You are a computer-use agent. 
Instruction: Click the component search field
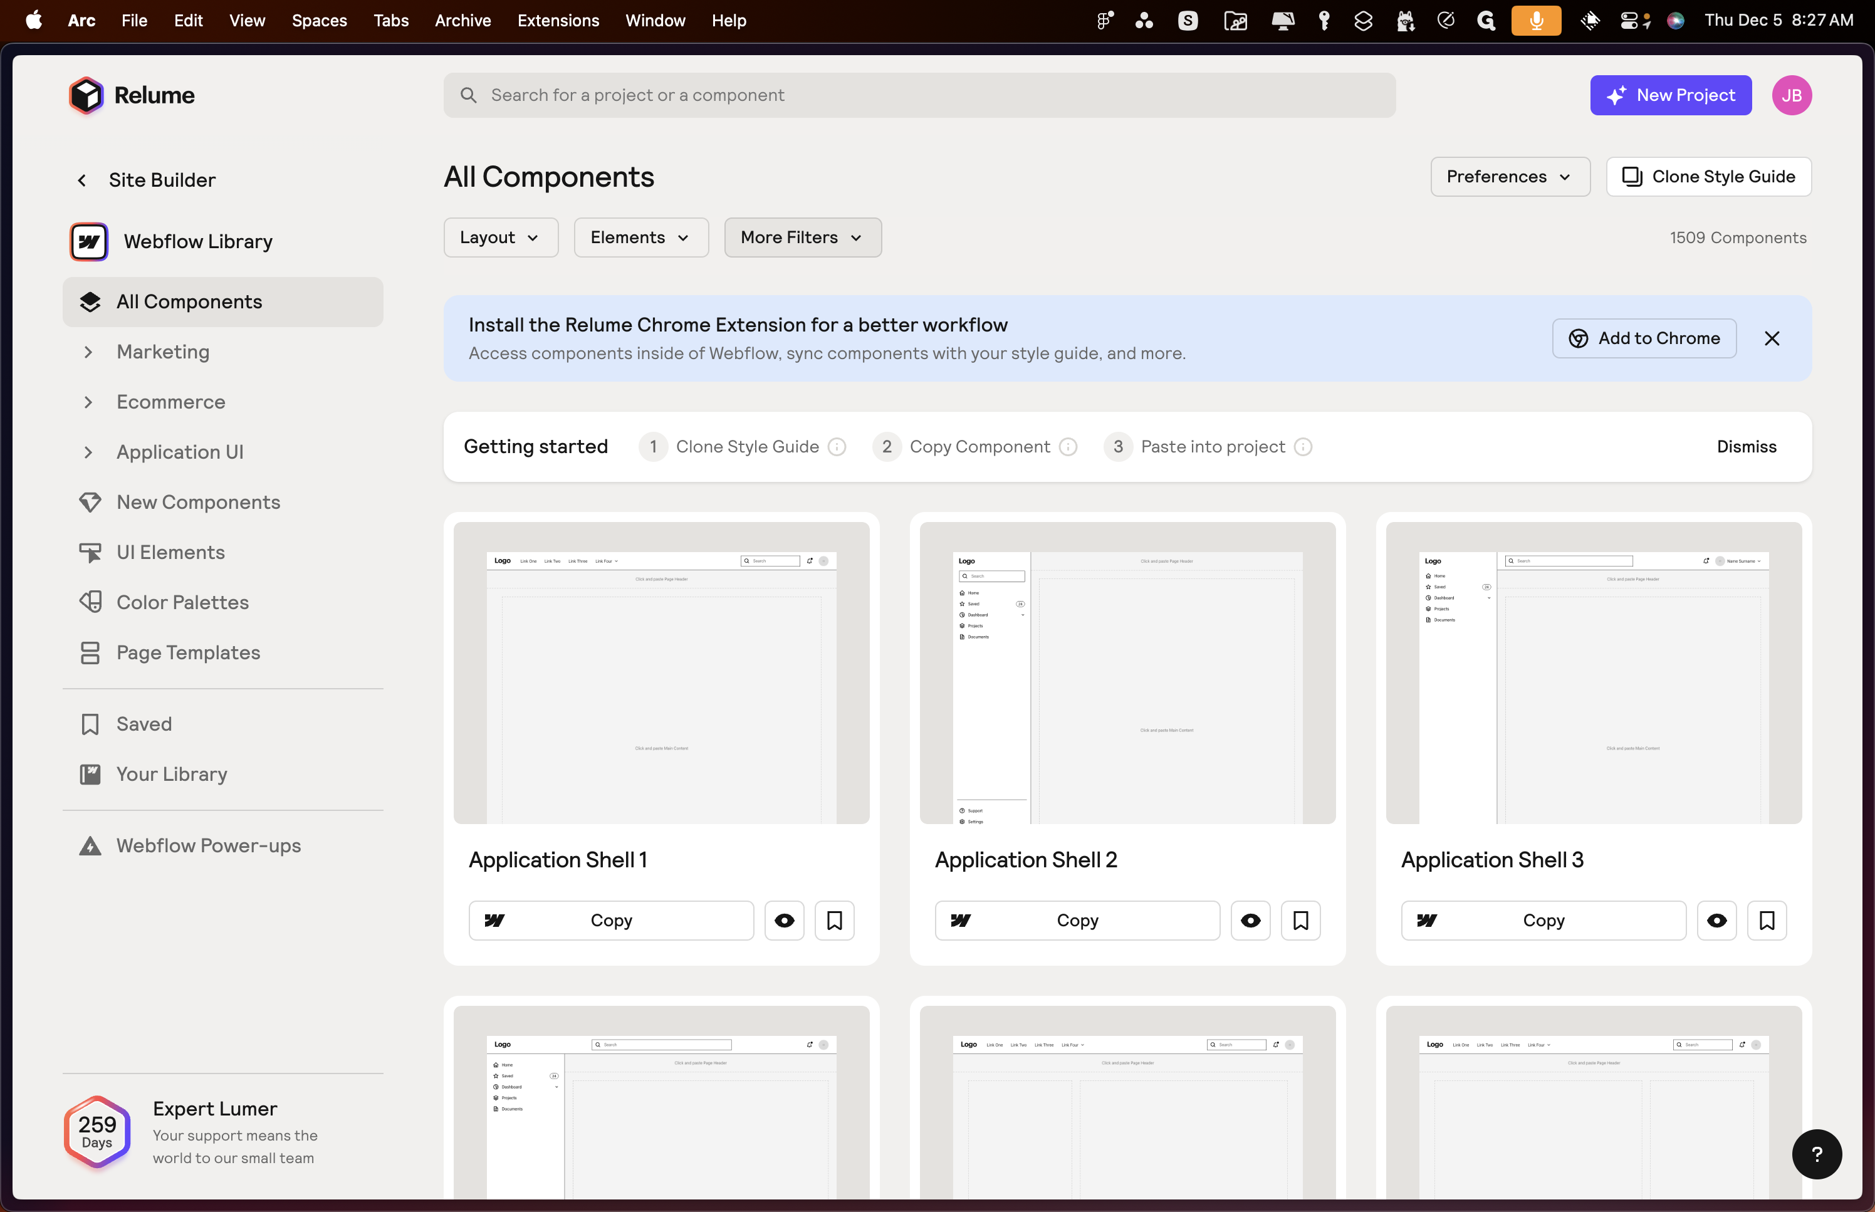919,95
